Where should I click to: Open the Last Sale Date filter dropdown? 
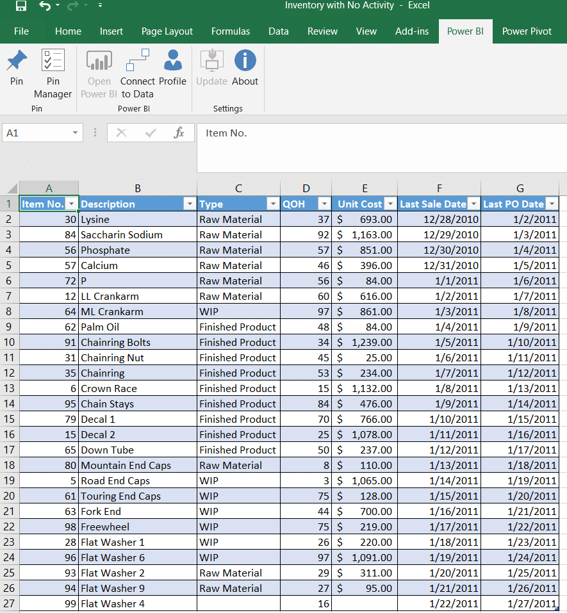click(x=473, y=204)
